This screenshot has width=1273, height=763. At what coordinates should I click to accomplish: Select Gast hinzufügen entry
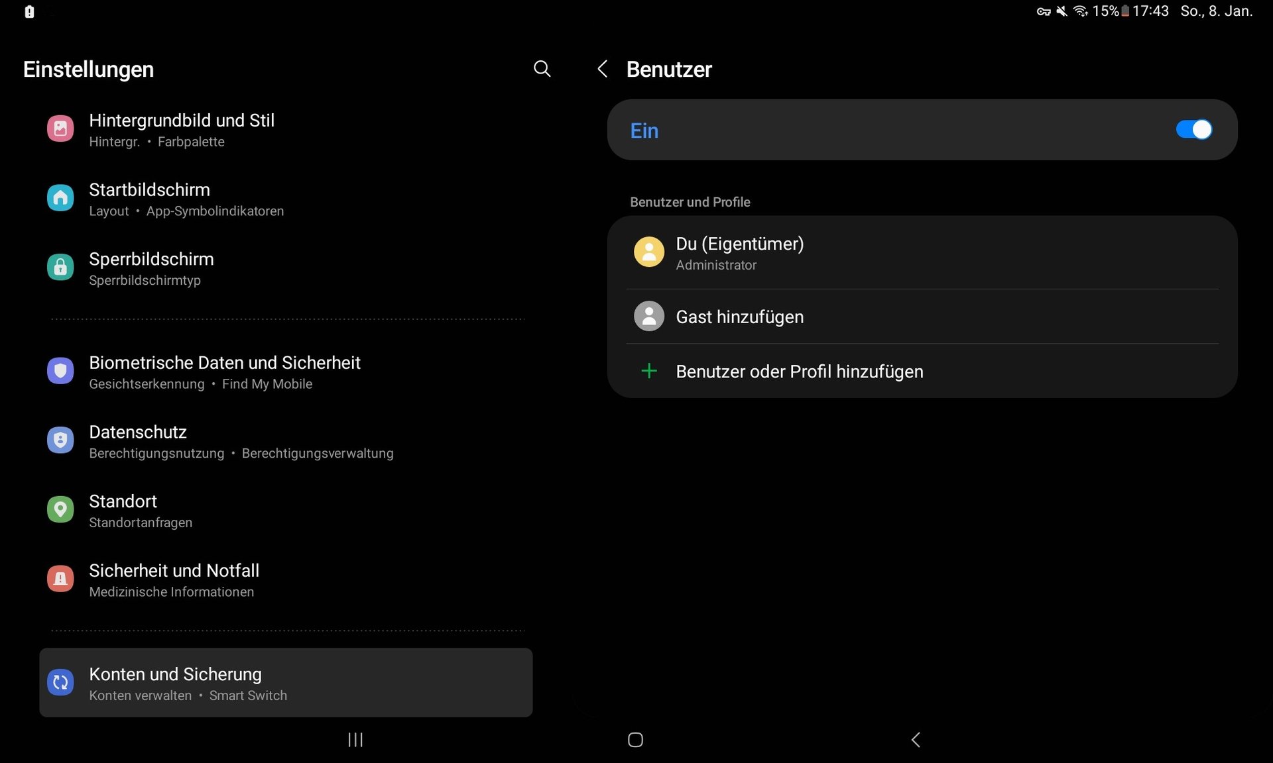coord(739,317)
